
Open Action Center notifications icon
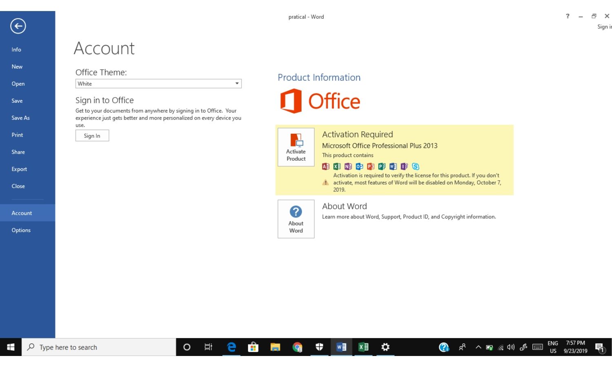coord(600,347)
